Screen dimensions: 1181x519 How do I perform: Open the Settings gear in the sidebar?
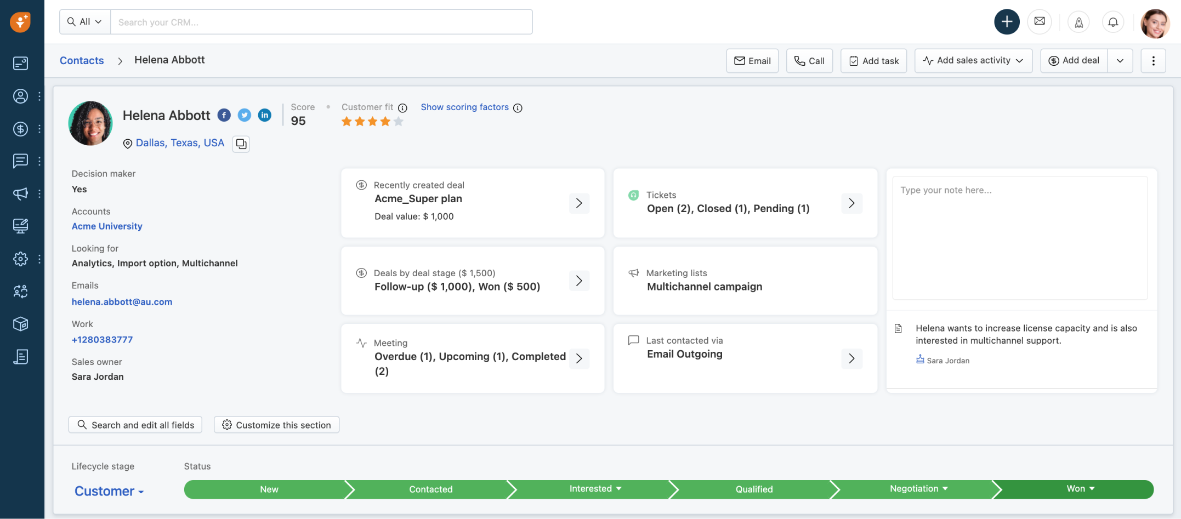[x=20, y=259]
